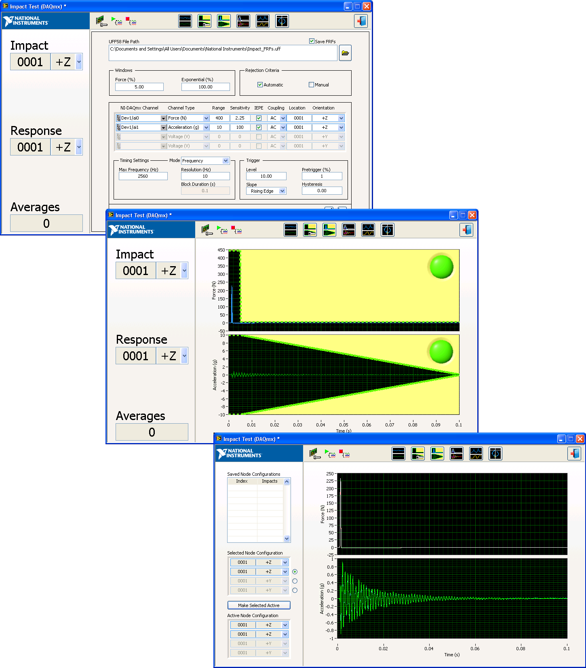This screenshot has height=668, width=586.
Task: Click Sensitivity cell showing 2.25
Action: pos(240,118)
